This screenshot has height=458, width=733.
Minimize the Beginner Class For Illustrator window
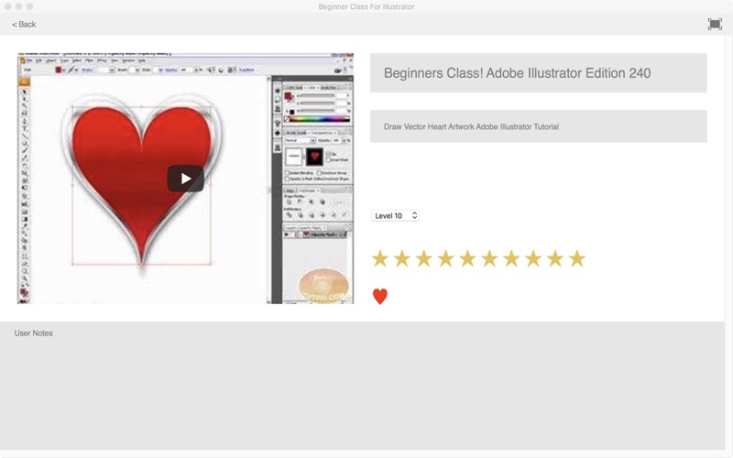(x=18, y=6)
